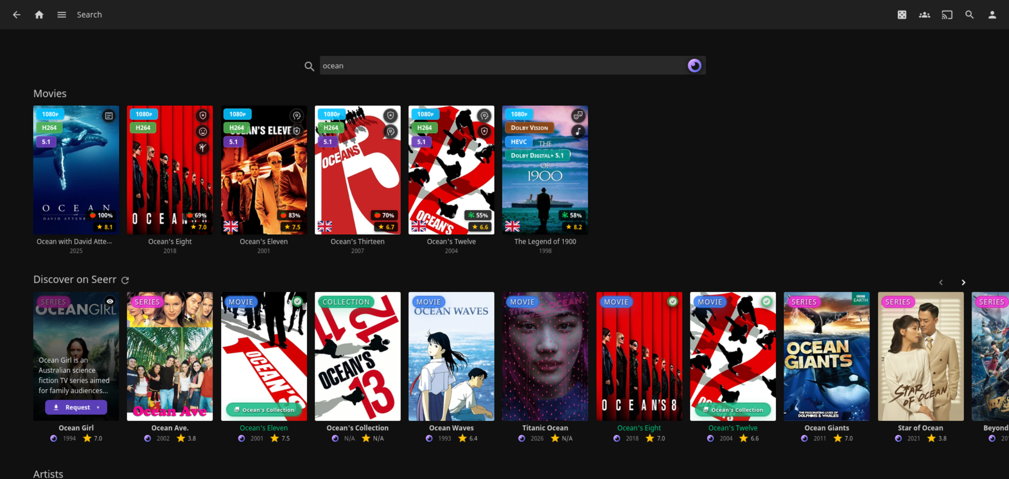Click the UK flag on the Ocean's Thirteen poster
The height and width of the screenshot is (479, 1009).
(x=325, y=226)
